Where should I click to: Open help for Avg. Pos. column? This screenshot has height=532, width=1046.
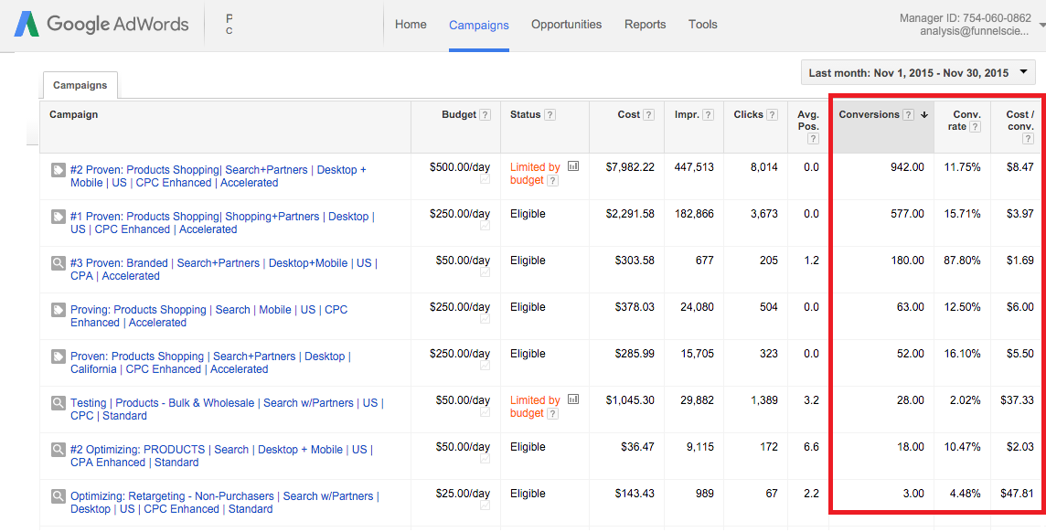point(813,139)
